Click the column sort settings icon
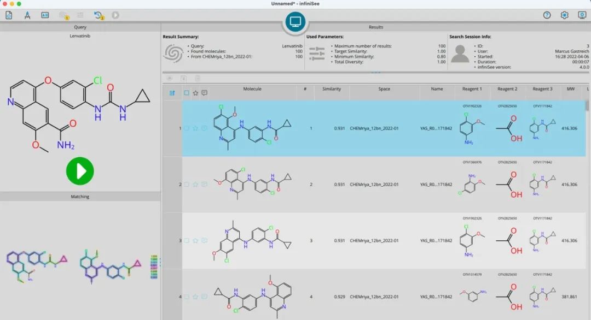Viewport: 591px width, 320px height. pos(172,93)
